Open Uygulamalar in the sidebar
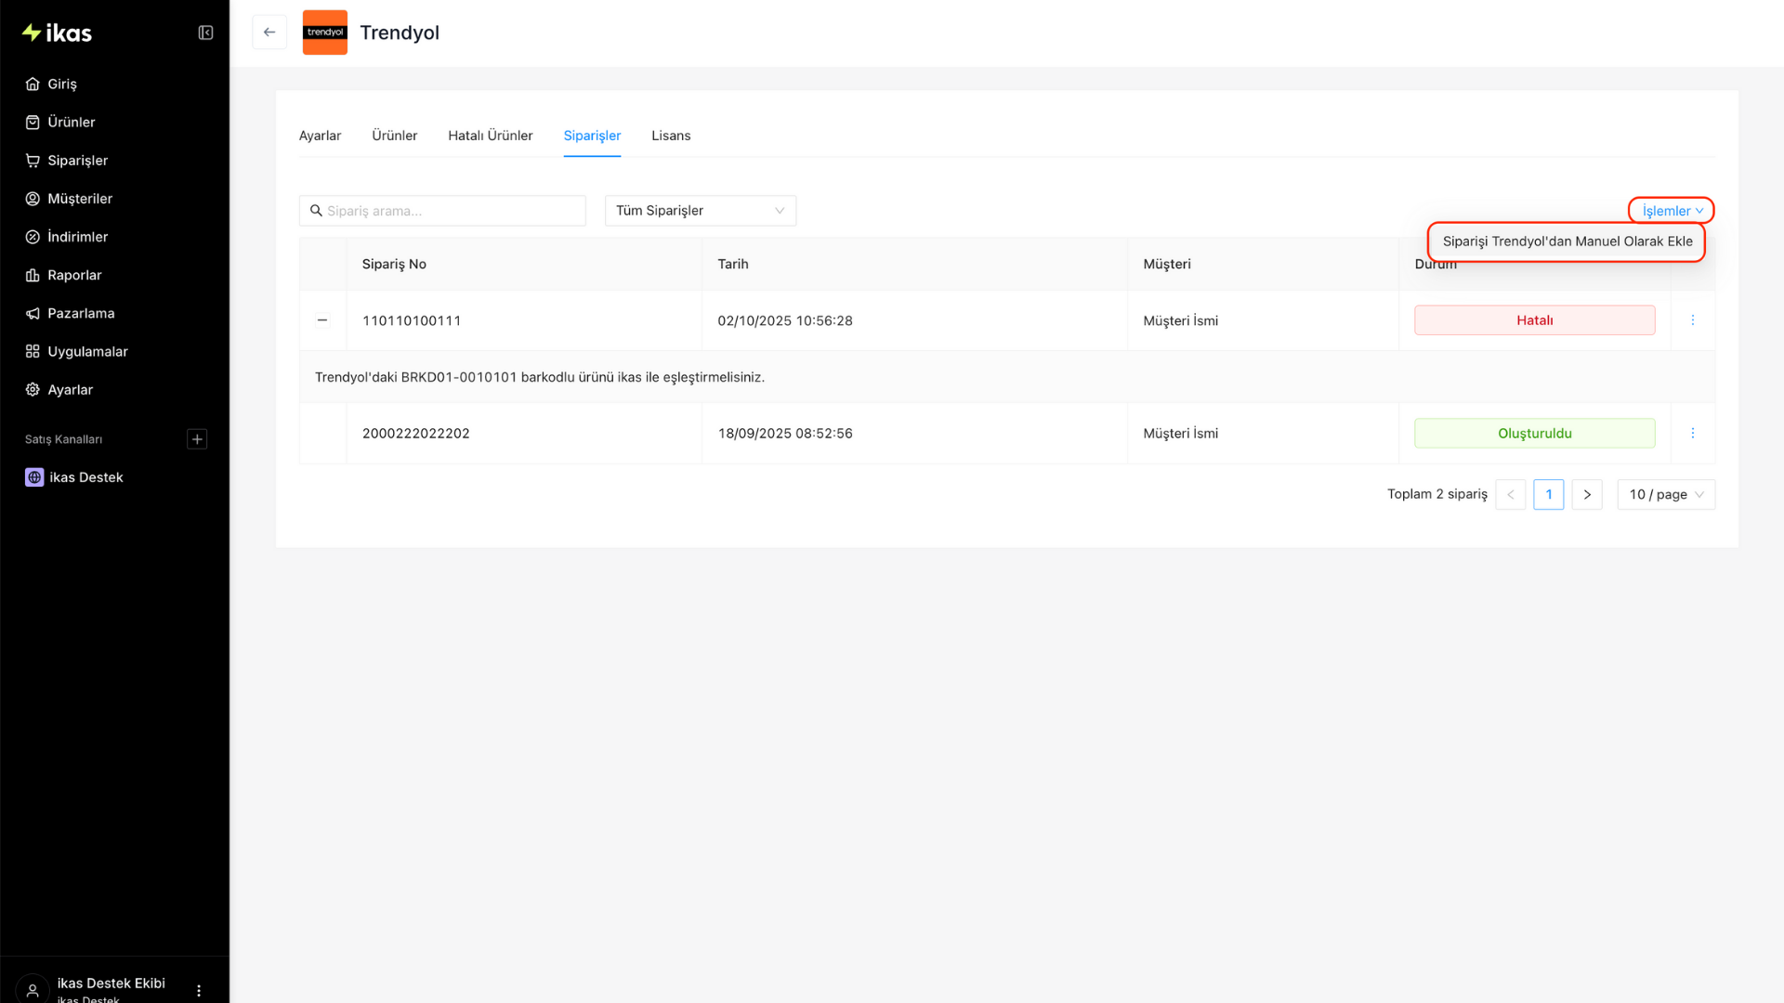1784x1003 pixels. [x=87, y=351]
